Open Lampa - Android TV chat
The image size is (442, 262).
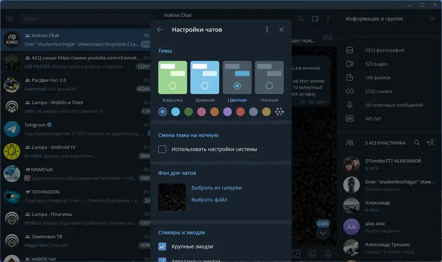(x=76, y=151)
